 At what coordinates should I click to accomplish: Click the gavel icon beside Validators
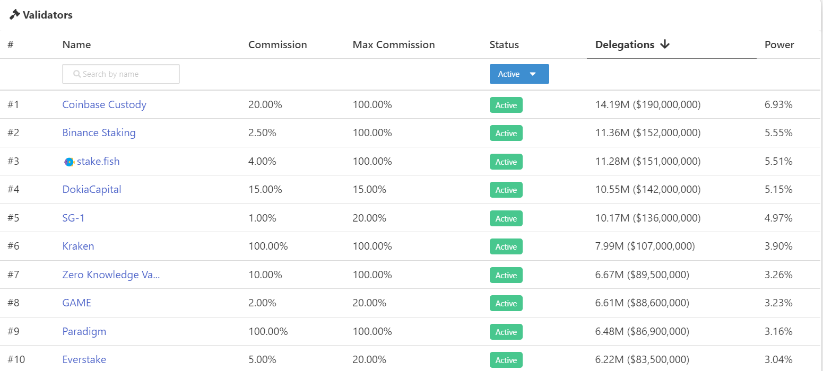click(x=15, y=14)
